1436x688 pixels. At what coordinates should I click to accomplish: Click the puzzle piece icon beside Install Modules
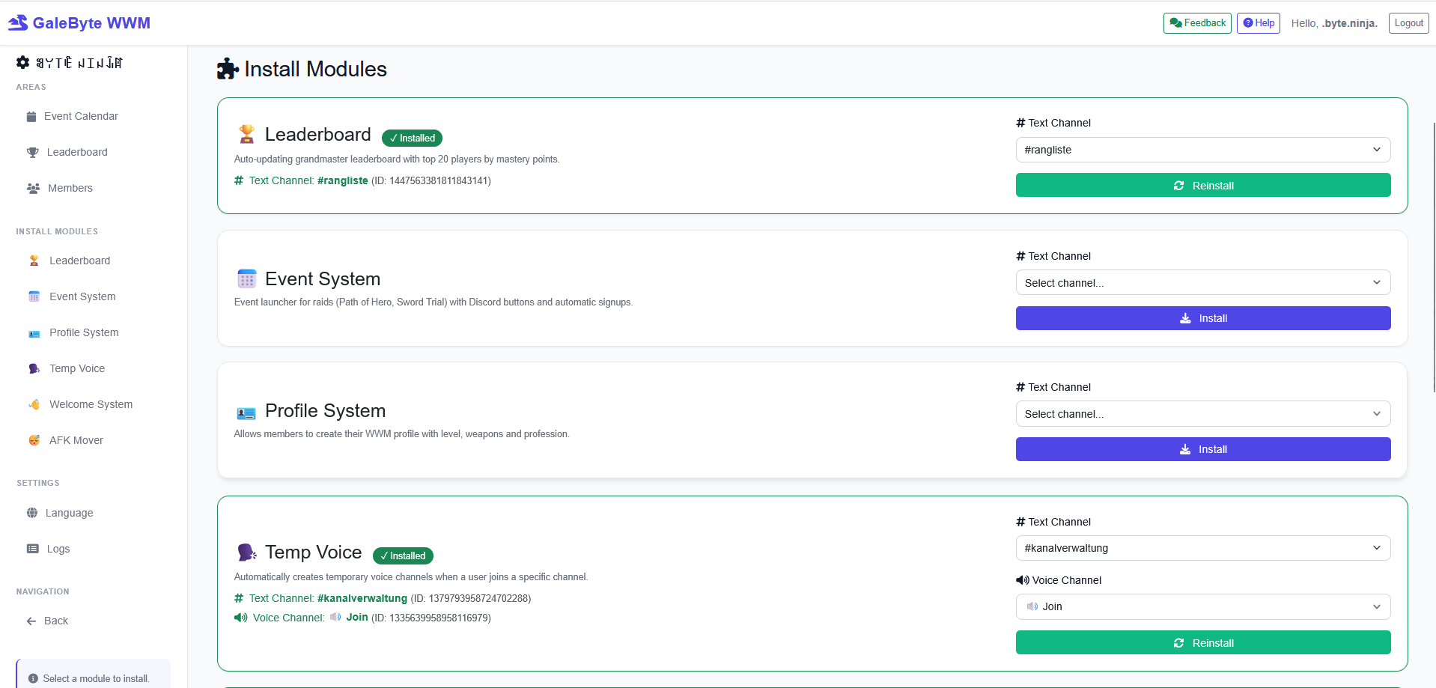pyautogui.click(x=227, y=68)
